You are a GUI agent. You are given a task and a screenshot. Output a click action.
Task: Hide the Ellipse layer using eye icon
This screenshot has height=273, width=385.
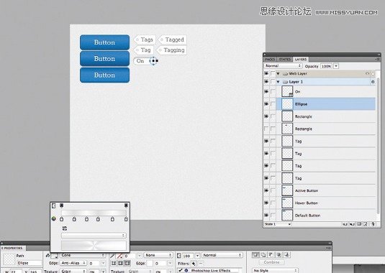point(266,104)
